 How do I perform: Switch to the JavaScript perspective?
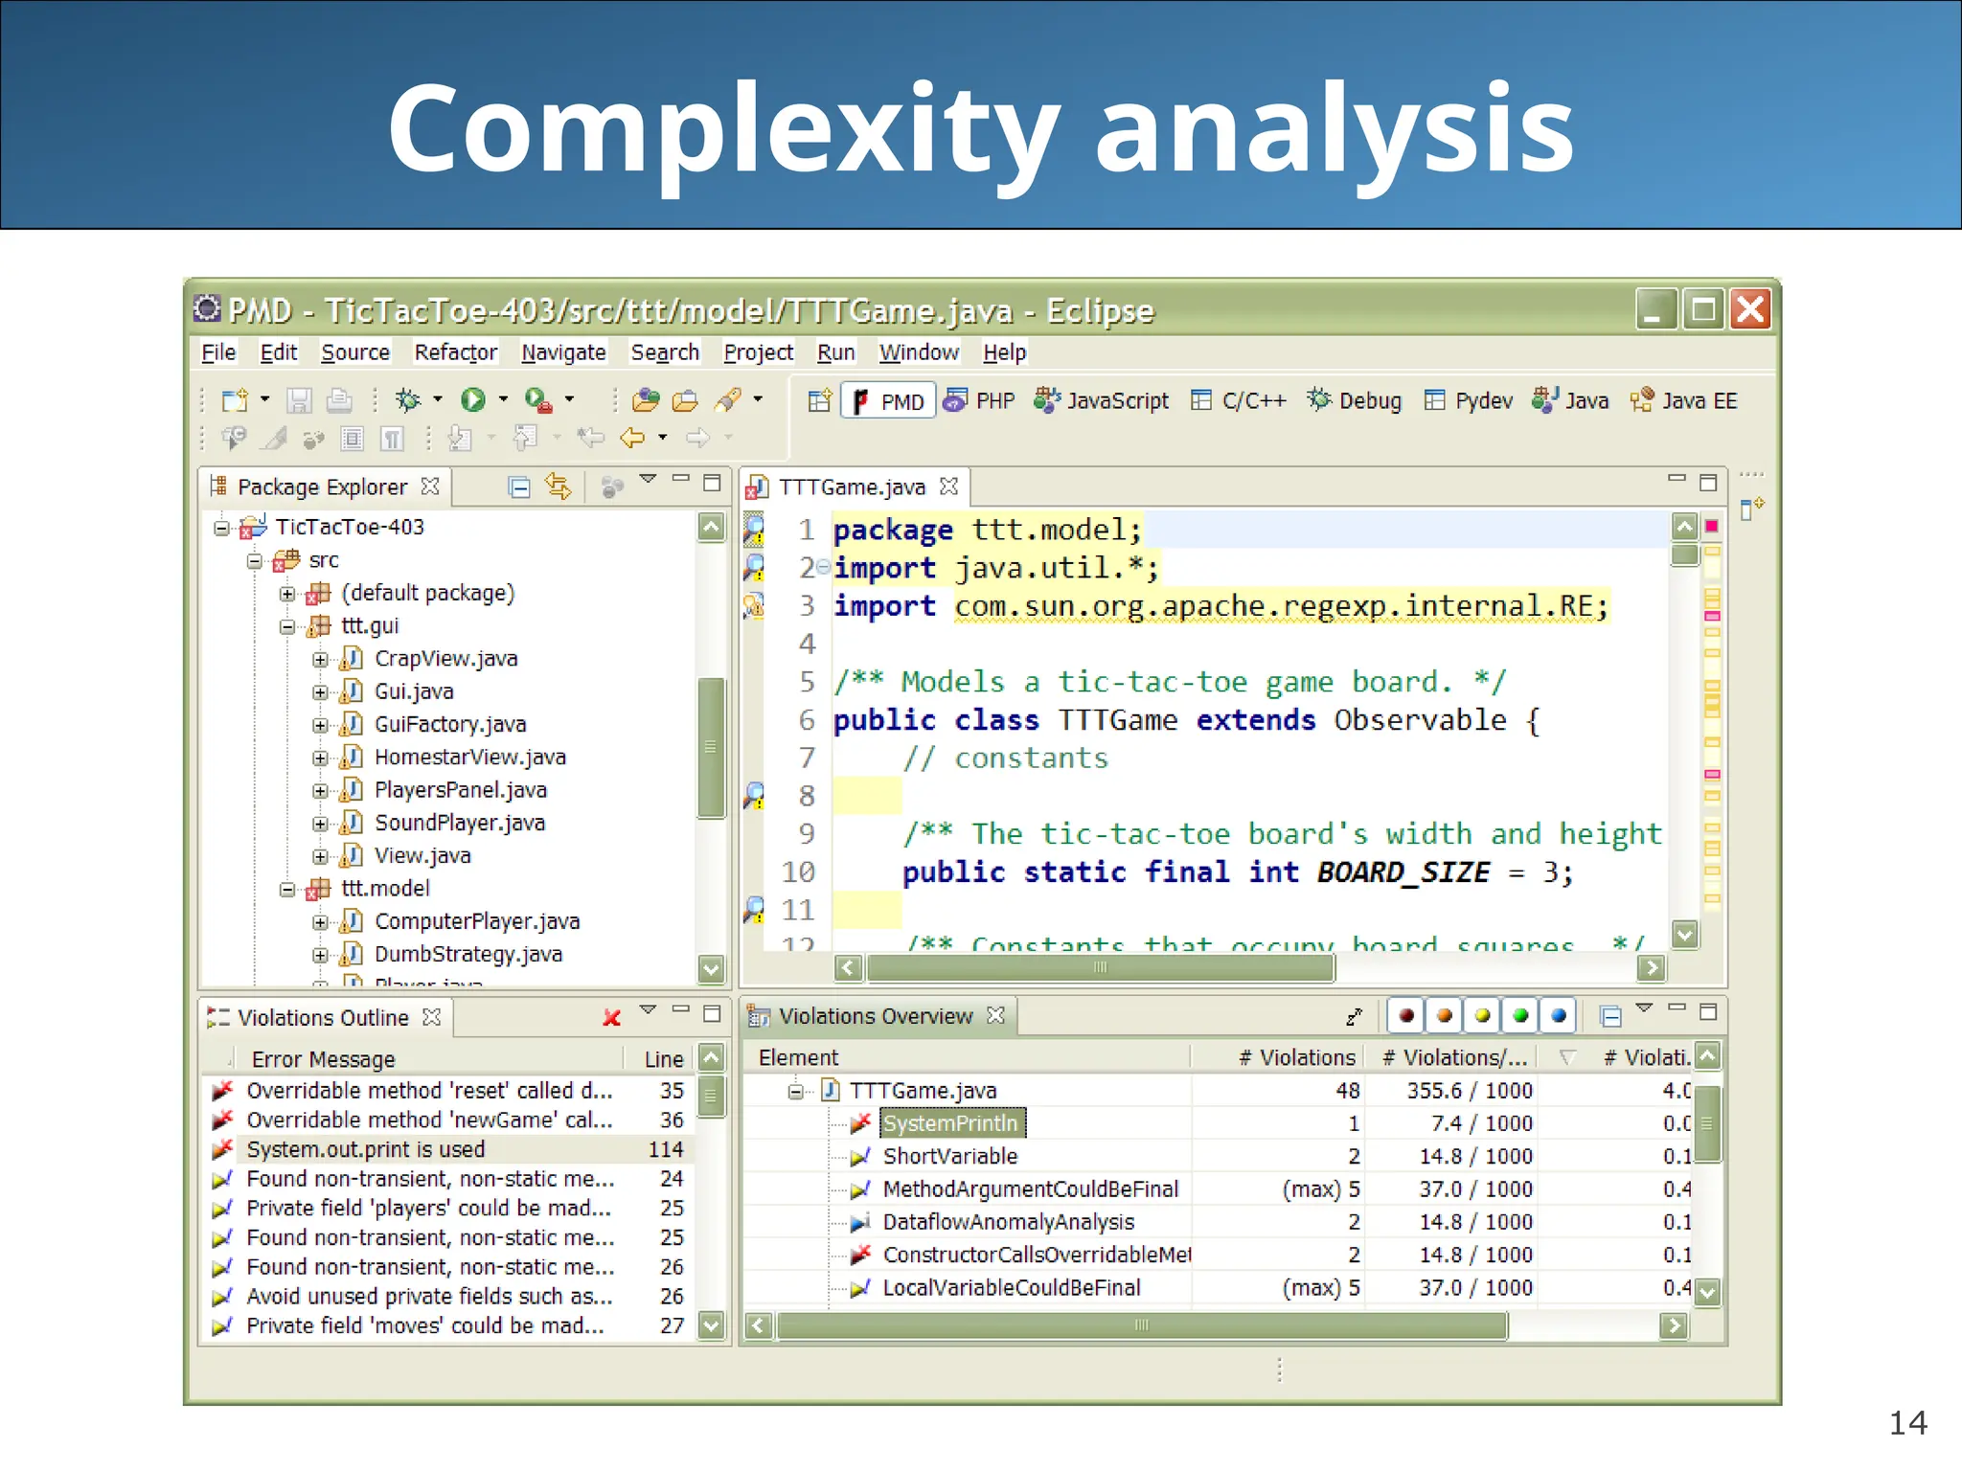(x=1102, y=400)
